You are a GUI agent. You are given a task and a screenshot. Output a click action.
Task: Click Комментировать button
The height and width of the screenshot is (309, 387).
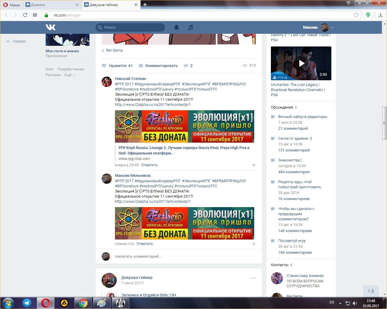coord(158,65)
